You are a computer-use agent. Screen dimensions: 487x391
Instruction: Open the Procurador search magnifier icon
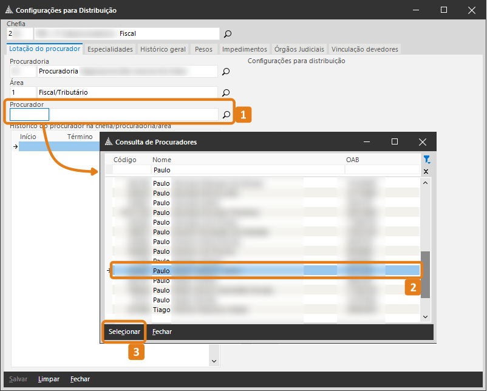[x=226, y=115]
